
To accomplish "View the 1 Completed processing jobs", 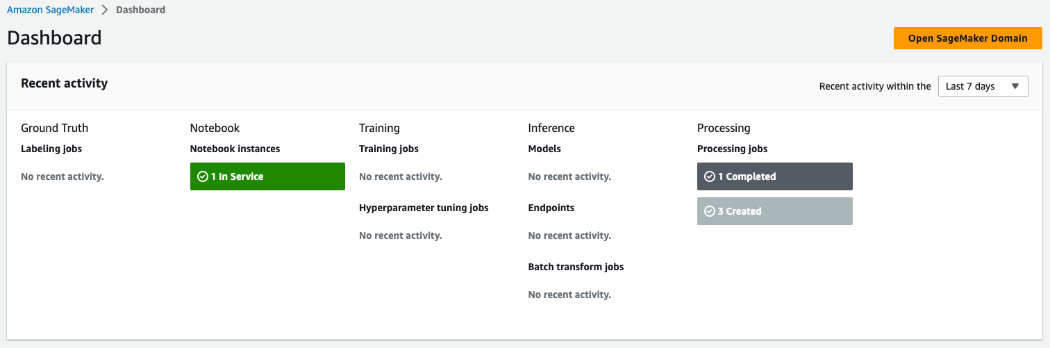I will click(x=774, y=177).
